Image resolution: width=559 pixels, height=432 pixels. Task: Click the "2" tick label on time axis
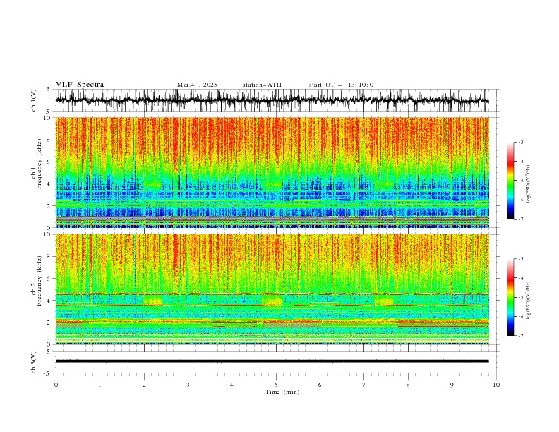(144, 385)
